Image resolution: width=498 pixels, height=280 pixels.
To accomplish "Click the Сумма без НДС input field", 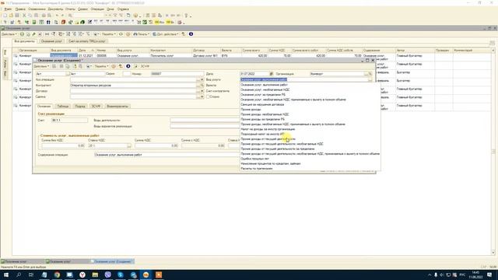I will tap(63, 145).
